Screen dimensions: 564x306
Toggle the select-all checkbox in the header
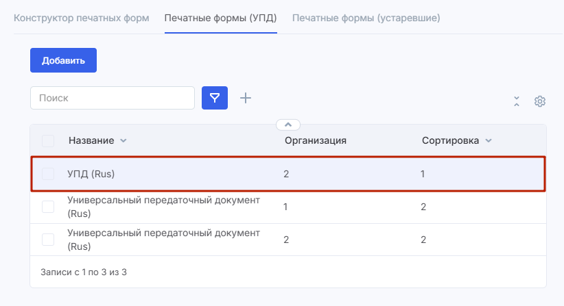(48, 140)
